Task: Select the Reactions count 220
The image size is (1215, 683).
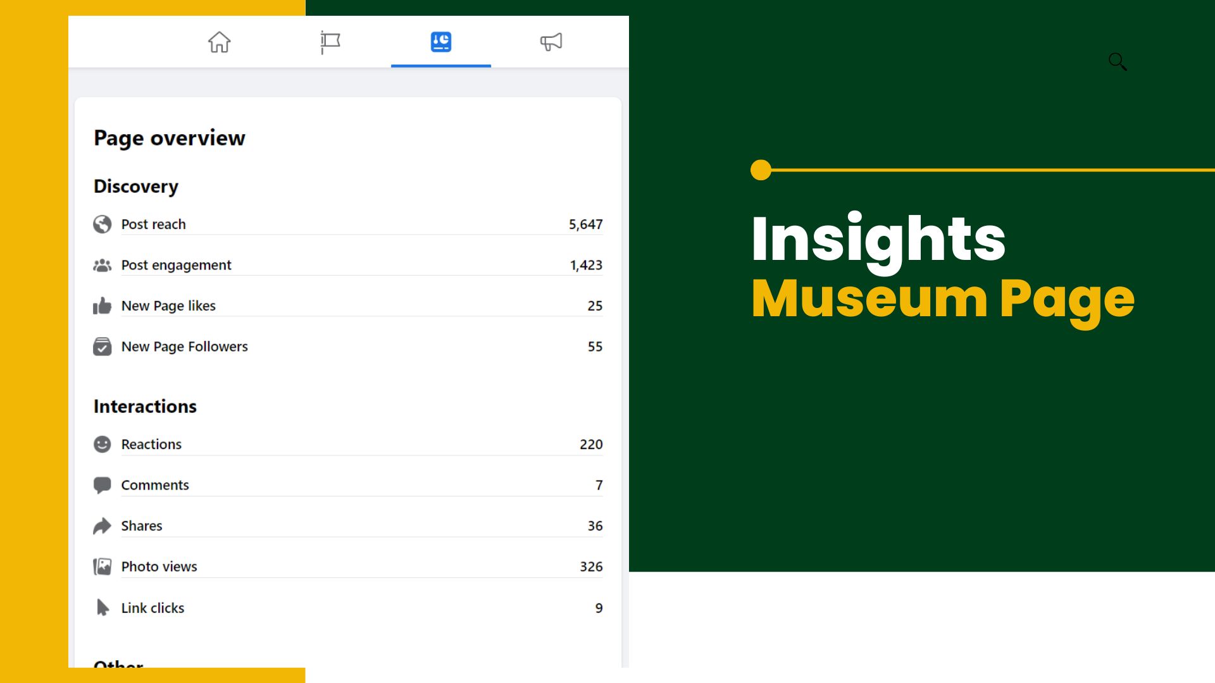Action: 590,445
